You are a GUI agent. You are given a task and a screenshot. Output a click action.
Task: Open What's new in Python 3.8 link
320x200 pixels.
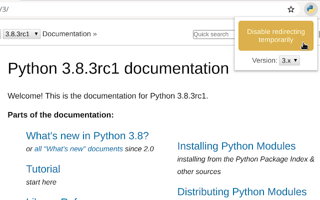87,135
